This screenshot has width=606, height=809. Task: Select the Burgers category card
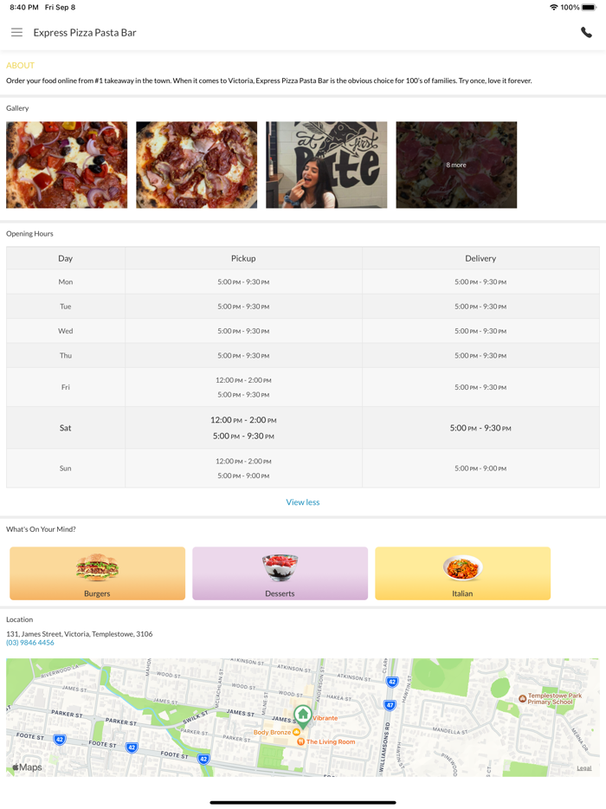pos(98,573)
